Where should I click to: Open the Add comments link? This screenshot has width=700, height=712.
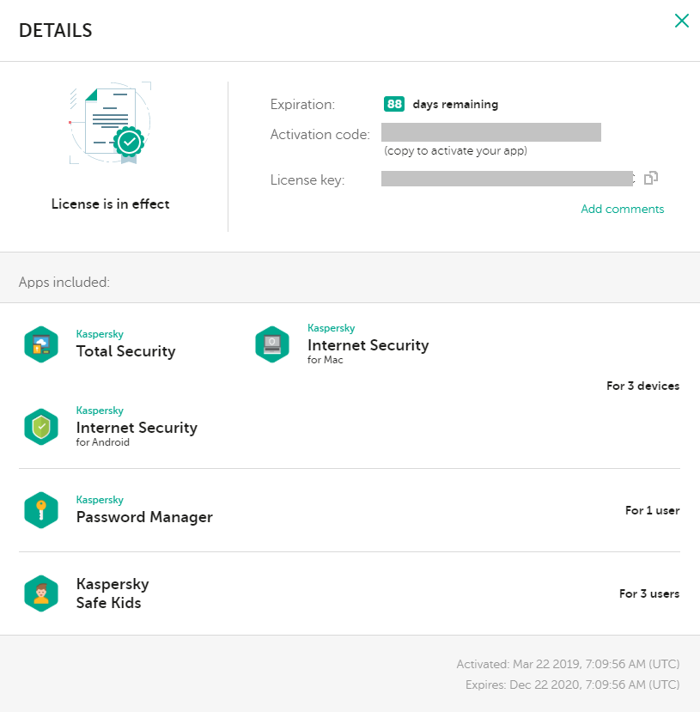(622, 209)
